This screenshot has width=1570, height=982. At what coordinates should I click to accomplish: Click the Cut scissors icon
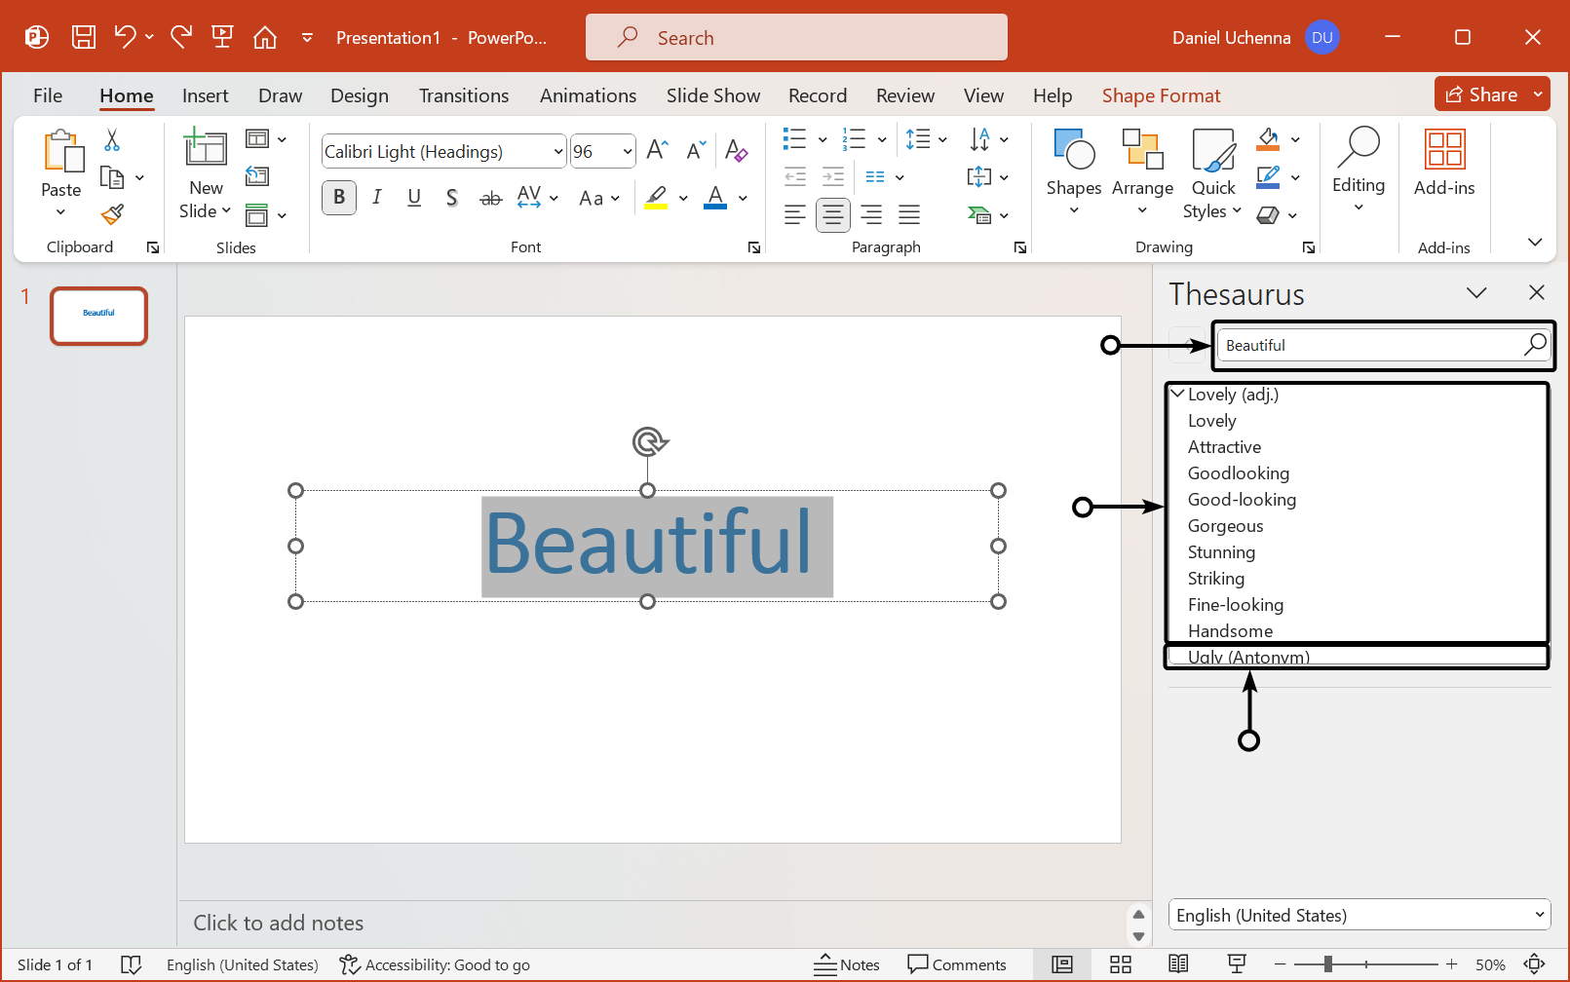[112, 140]
